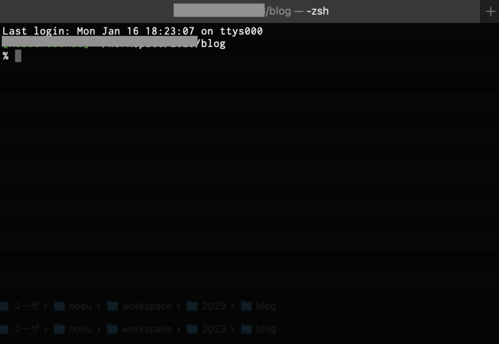Viewport: 499px width, 344px height.
Task: Click the chevron after workspace in lower path bar
Action: pyautogui.click(x=179, y=329)
